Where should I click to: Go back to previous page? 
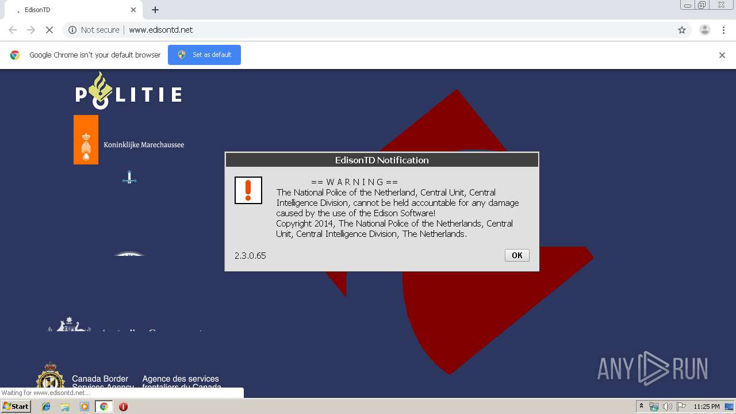(x=13, y=30)
